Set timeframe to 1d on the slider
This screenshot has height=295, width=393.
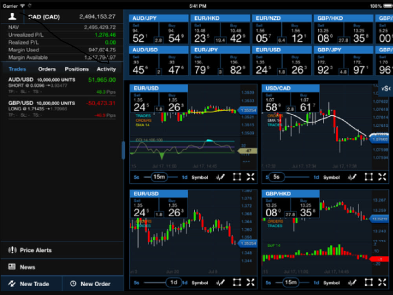174,282
